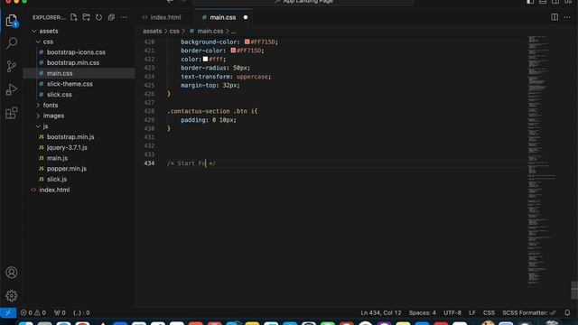Image resolution: width=578 pixels, height=325 pixels.
Task: Click the vertical scrollbar slider
Action: pyautogui.click(x=574, y=290)
